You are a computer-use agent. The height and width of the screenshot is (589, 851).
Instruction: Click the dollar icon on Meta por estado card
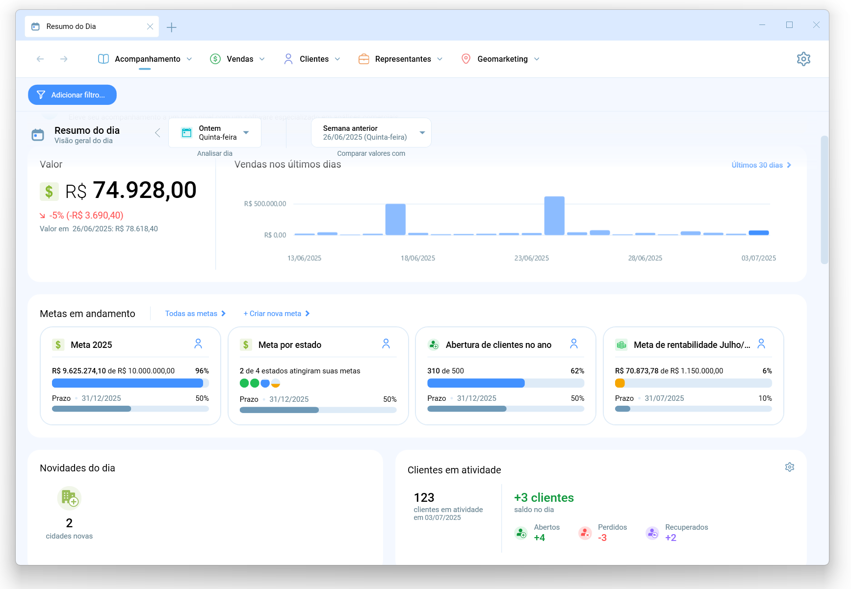[x=246, y=344]
